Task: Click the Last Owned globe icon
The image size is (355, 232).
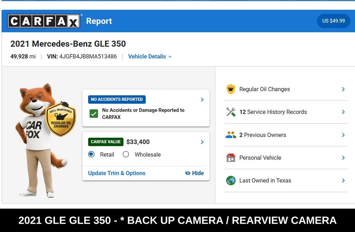Action: coord(231,181)
